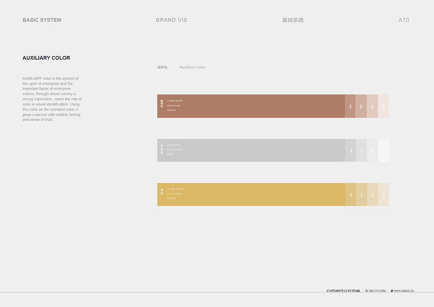Open the WWW.GEDO.CC website link
This screenshot has height=307, width=434.
(404, 291)
